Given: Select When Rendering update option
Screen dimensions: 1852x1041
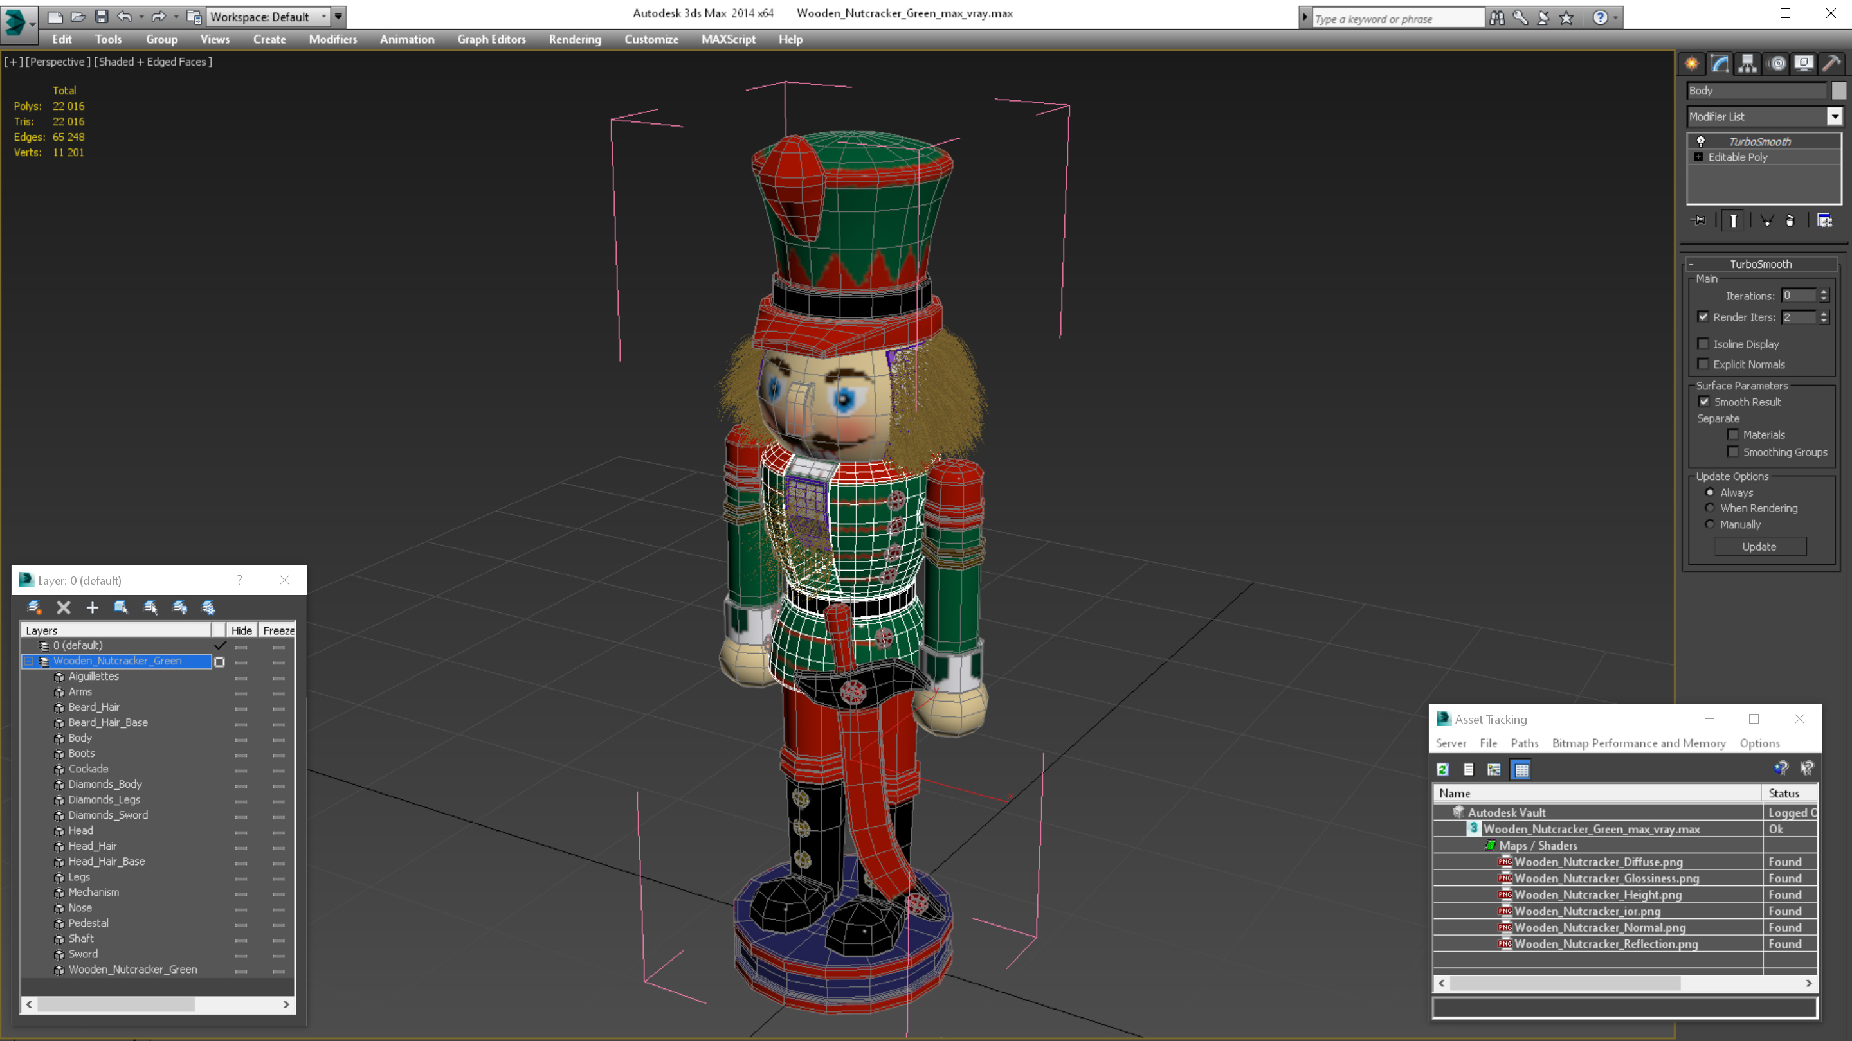Looking at the screenshot, I should pyautogui.click(x=1710, y=508).
